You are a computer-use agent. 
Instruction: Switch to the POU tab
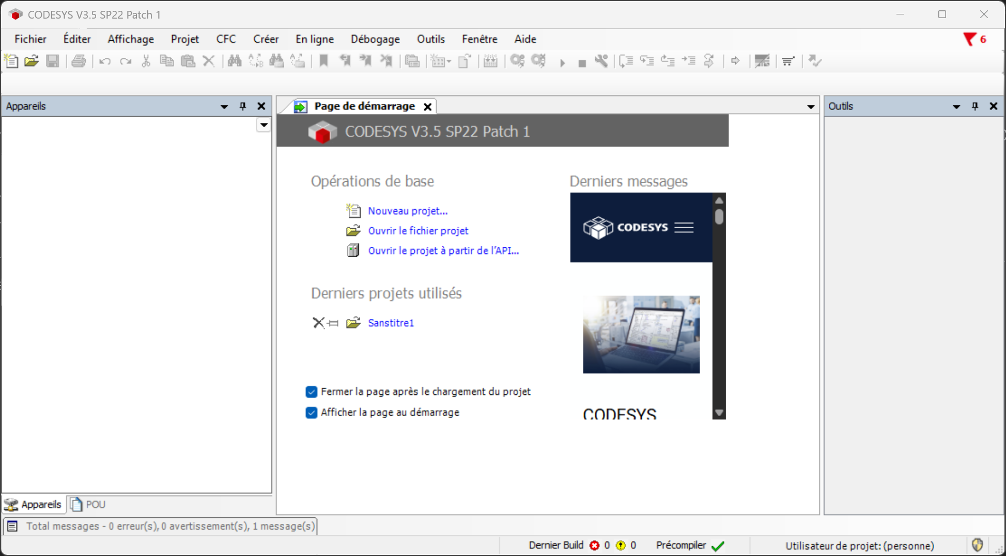coord(88,504)
